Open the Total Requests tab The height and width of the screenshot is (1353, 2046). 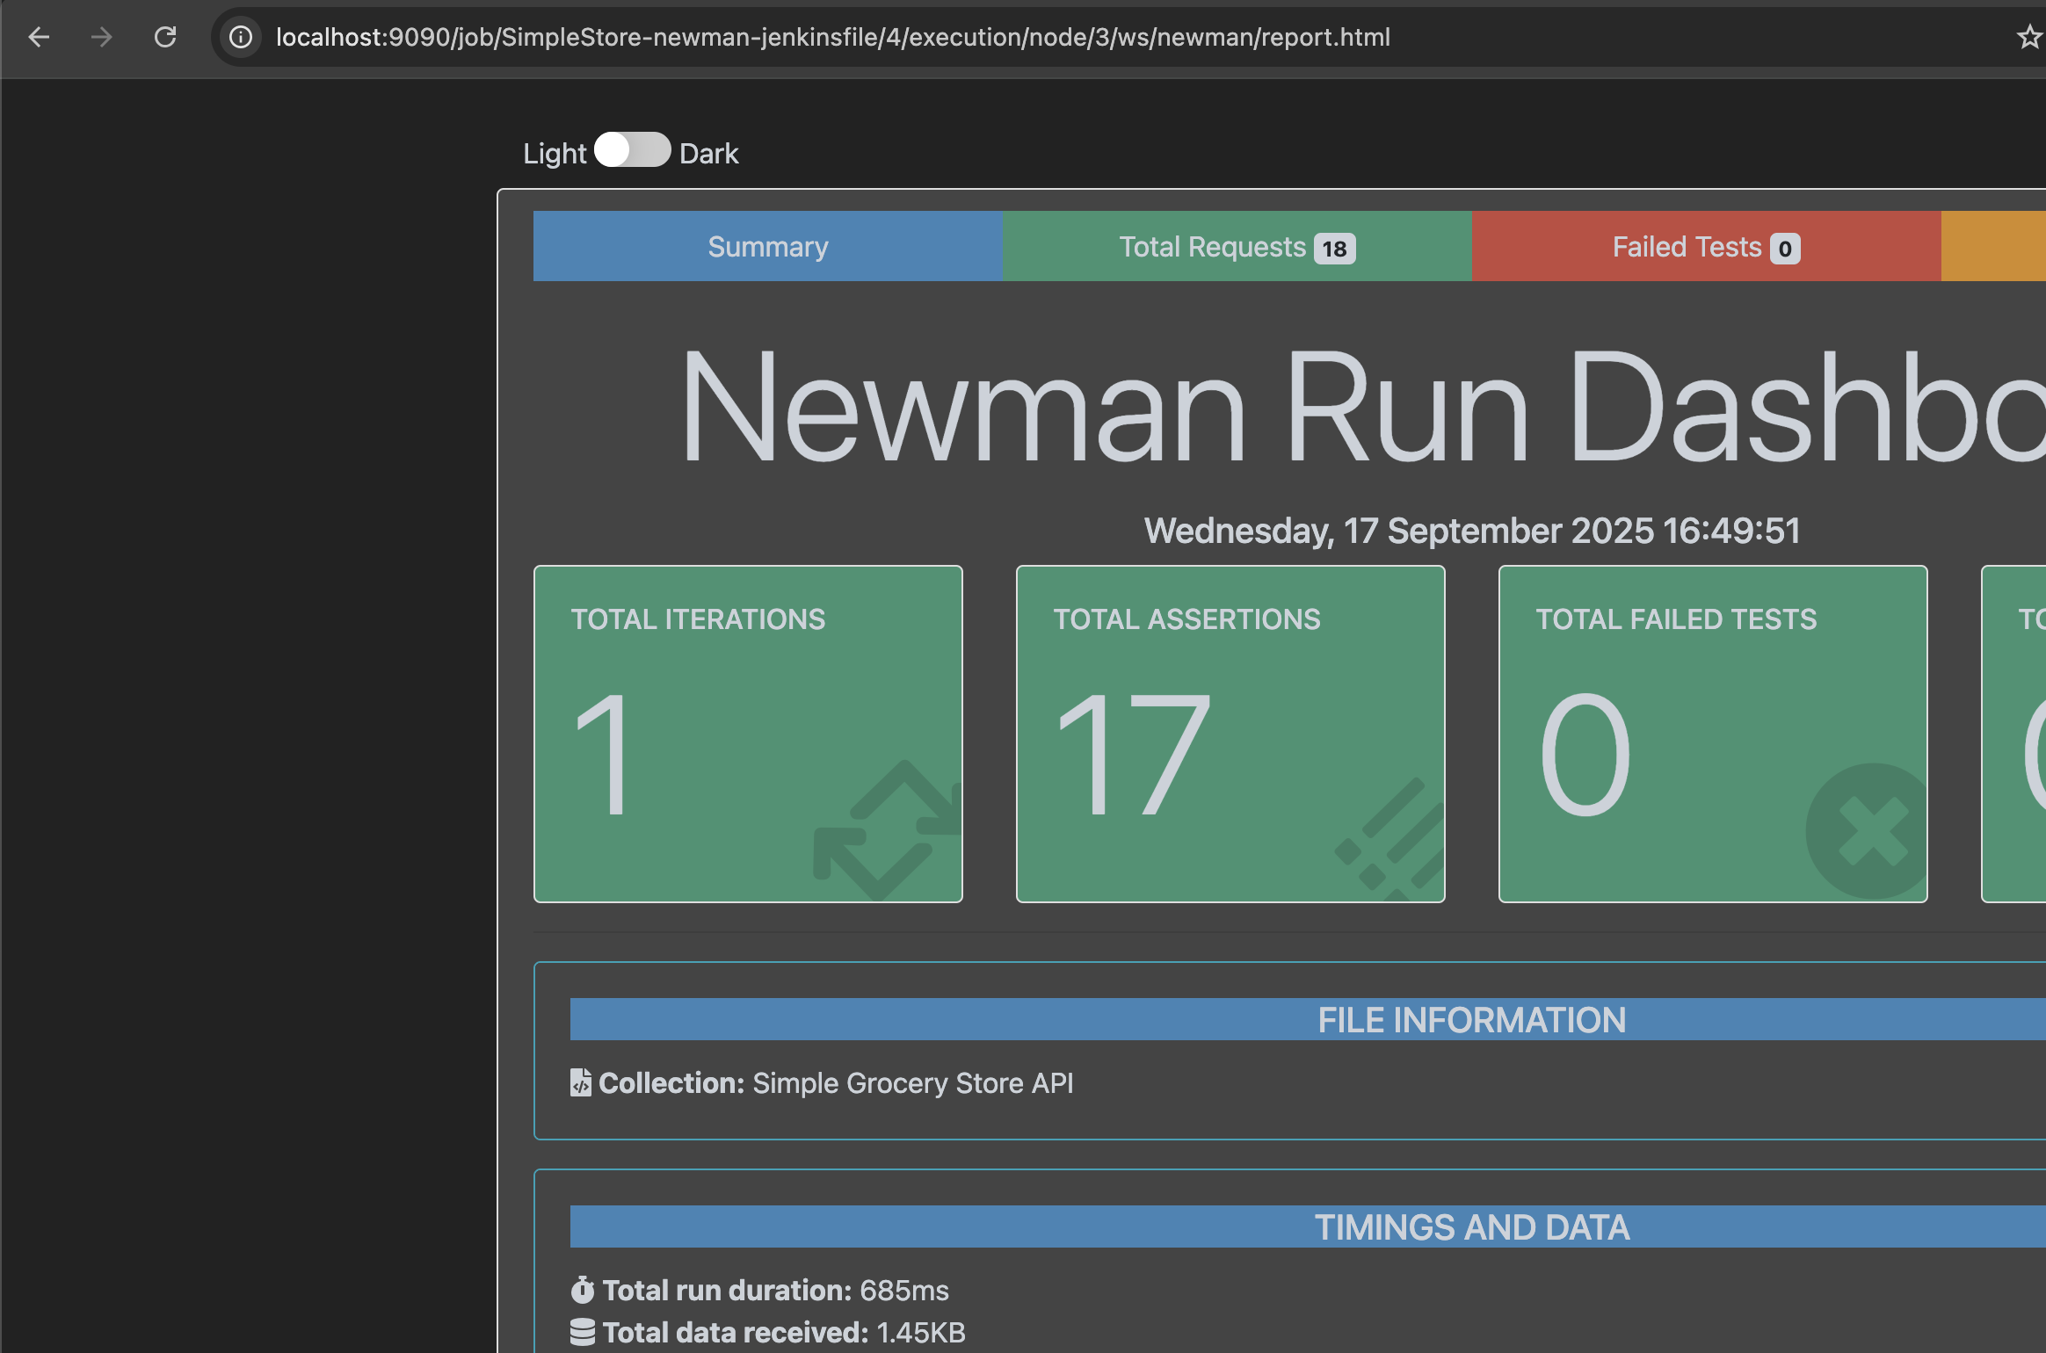(1237, 246)
